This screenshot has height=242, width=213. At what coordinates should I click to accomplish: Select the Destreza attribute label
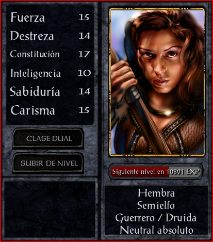(32, 36)
